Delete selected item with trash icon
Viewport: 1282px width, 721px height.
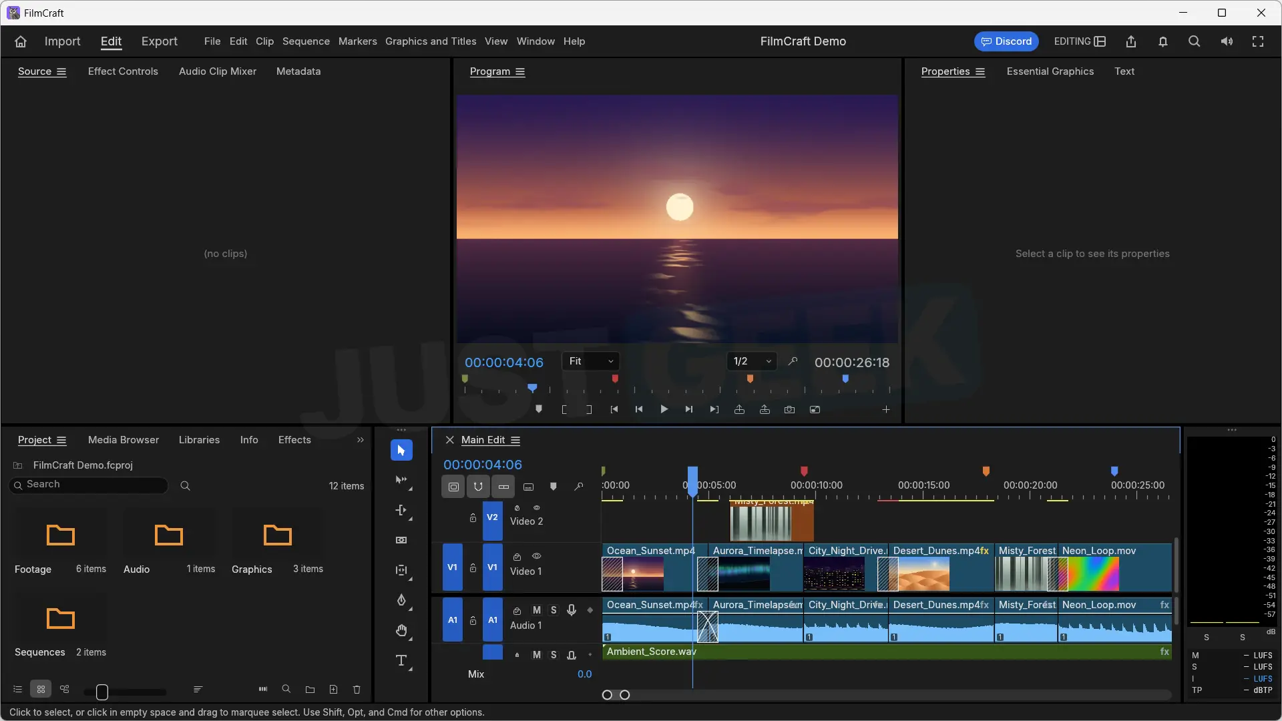[x=357, y=690]
